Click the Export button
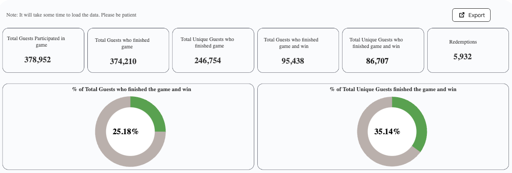This screenshot has width=512, height=173. coord(471,15)
